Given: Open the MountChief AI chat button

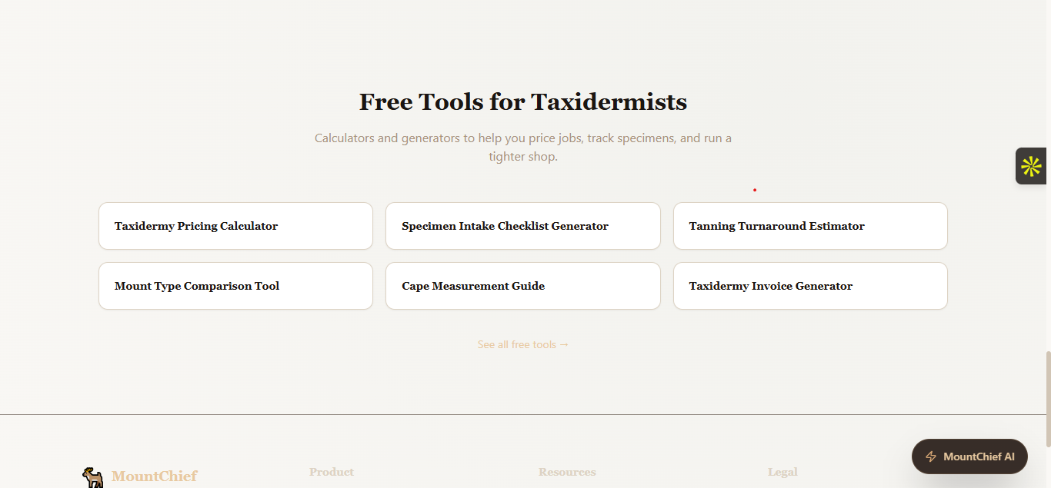Looking at the screenshot, I should pos(969,456).
